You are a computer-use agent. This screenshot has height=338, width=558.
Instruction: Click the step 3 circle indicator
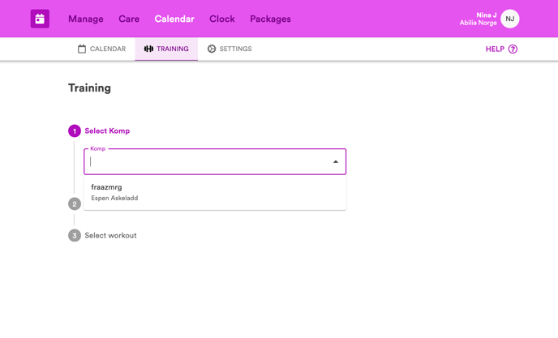click(75, 236)
